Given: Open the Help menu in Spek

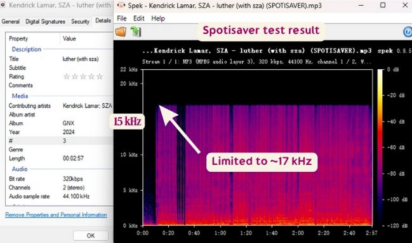Looking at the screenshot, I should coord(158,18).
